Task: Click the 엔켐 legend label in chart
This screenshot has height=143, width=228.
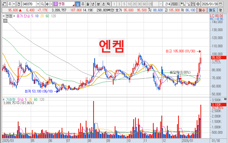Action: coord(9,16)
